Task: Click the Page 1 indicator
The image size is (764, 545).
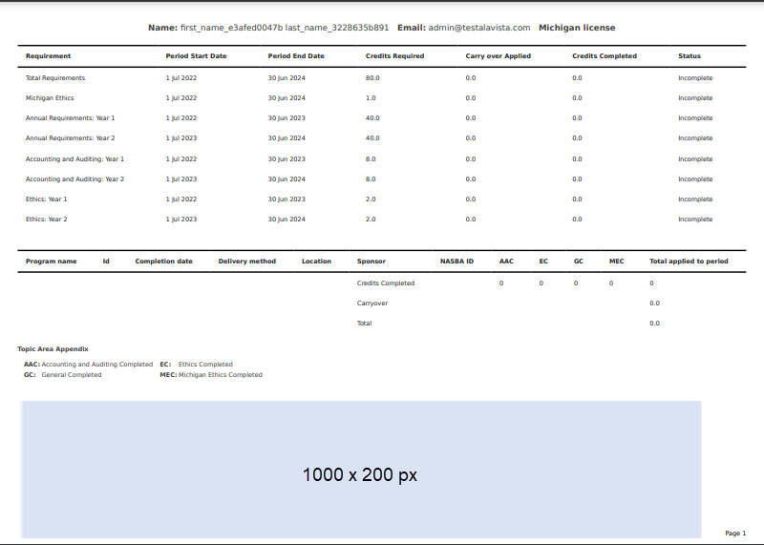Action: (735, 534)
